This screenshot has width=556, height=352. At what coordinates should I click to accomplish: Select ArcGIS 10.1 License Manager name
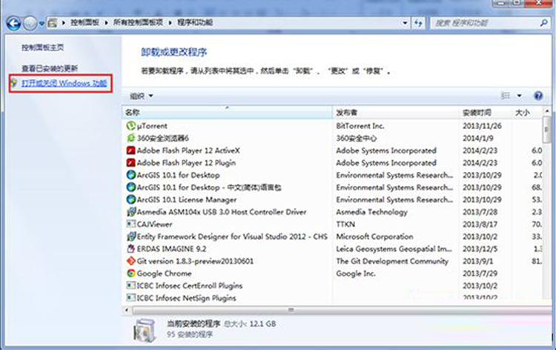tap(187, 199)
